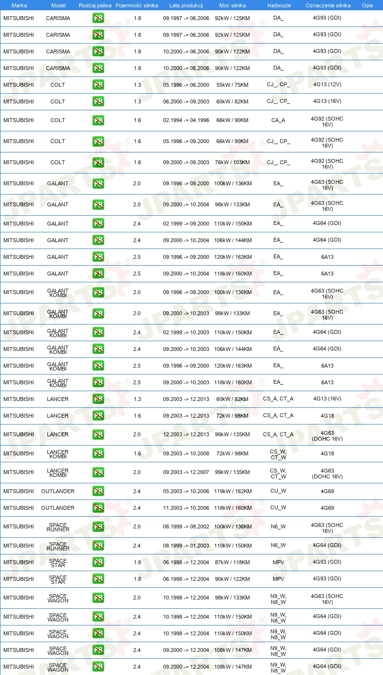Select the 11.2003 -> 10.2006 production years cell
Viewport: 383px width, 675px height.
pyautogui.click(x=186, y=508)
